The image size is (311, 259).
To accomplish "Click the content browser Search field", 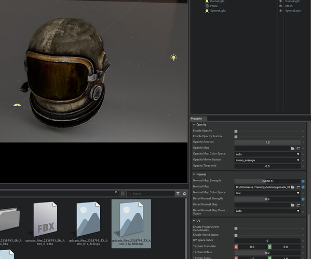I will coord(151,194).
